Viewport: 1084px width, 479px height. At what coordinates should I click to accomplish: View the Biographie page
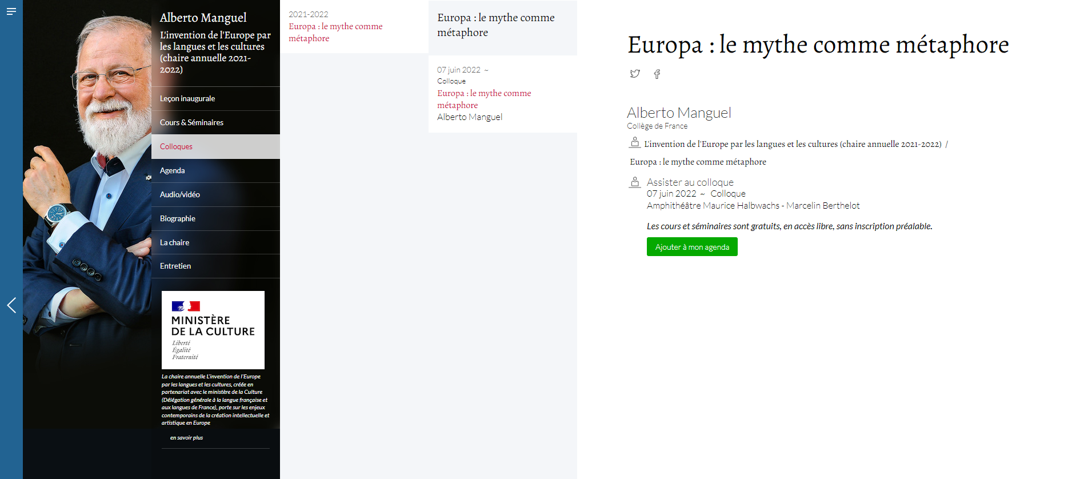tap(216, 218)
